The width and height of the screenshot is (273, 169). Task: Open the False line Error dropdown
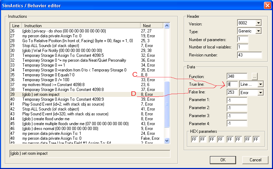[x=260, y=92]
